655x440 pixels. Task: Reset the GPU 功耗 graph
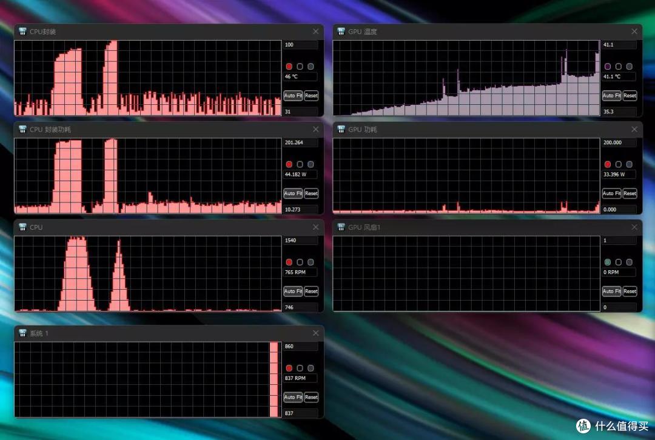click(x=630, y=193)
